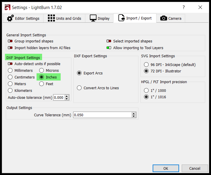This screenshot has height=175, width=211.
Task: Increase Auto-close tolerance with up arrow
Action: click(x=67, y=96)
